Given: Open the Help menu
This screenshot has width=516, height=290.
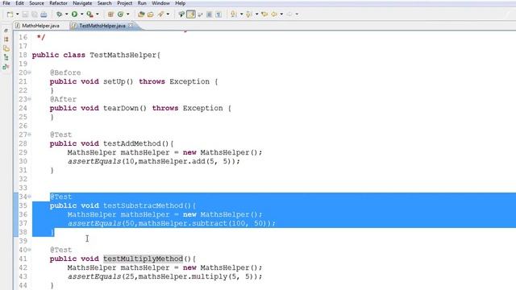Looking at the screenshot, I should pos(180,3).
